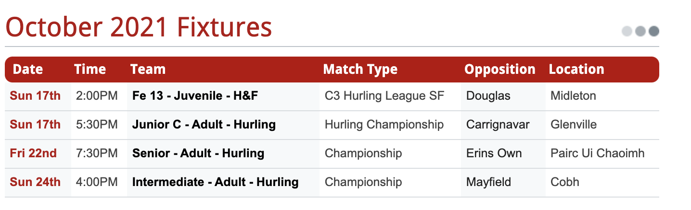Select the C3 Hurling League SF cell

tap(384, 96)
